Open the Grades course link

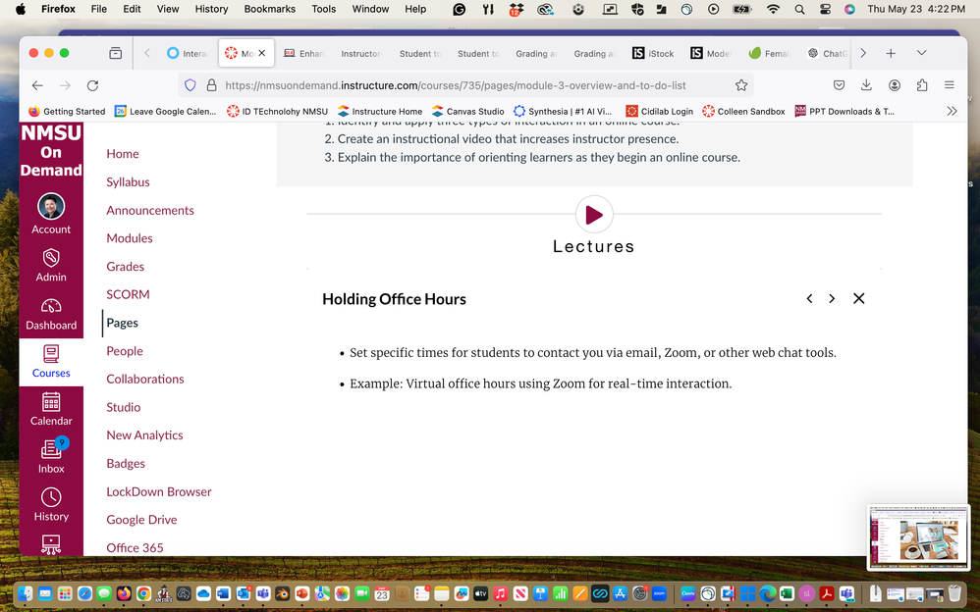pyautogui.click(x=125, y=266)
